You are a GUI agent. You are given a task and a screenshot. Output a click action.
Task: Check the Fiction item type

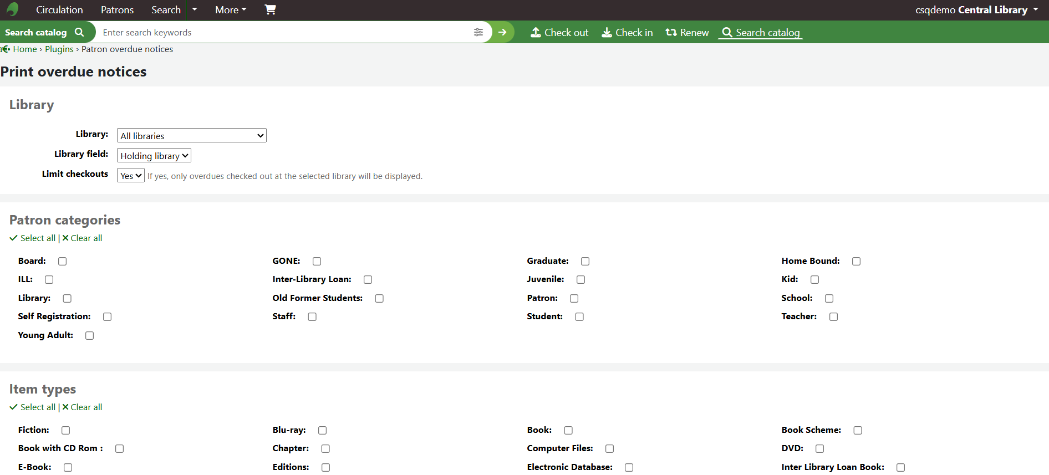66,430
